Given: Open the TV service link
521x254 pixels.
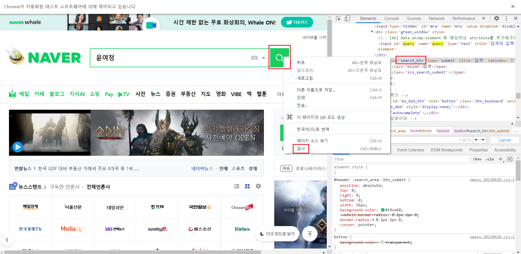Looking at the screenshot, I should click(124, 94).
